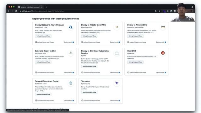Open actions/starter-workflows link in IBM card
Screen dimensions: 201x113
tap(91, 73)
